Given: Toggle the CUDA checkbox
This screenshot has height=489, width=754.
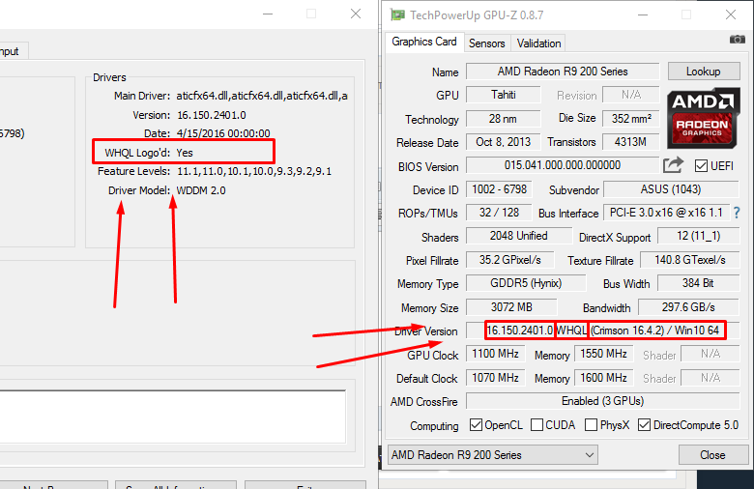Looking at the screenshot, I should [536, 425].
